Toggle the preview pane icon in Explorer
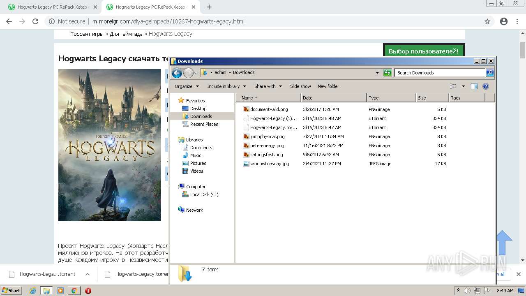 point(474,86)
